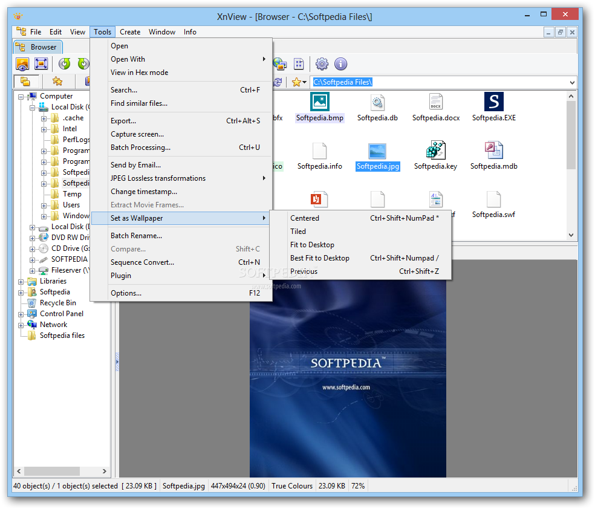Switch to the Browser tab
The image size is (595, 509).
38,47
